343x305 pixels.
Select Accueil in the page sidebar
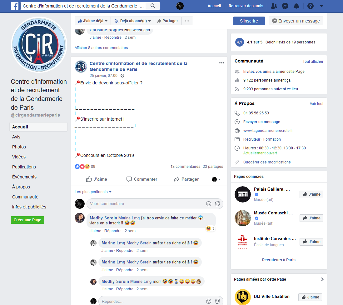38,127
